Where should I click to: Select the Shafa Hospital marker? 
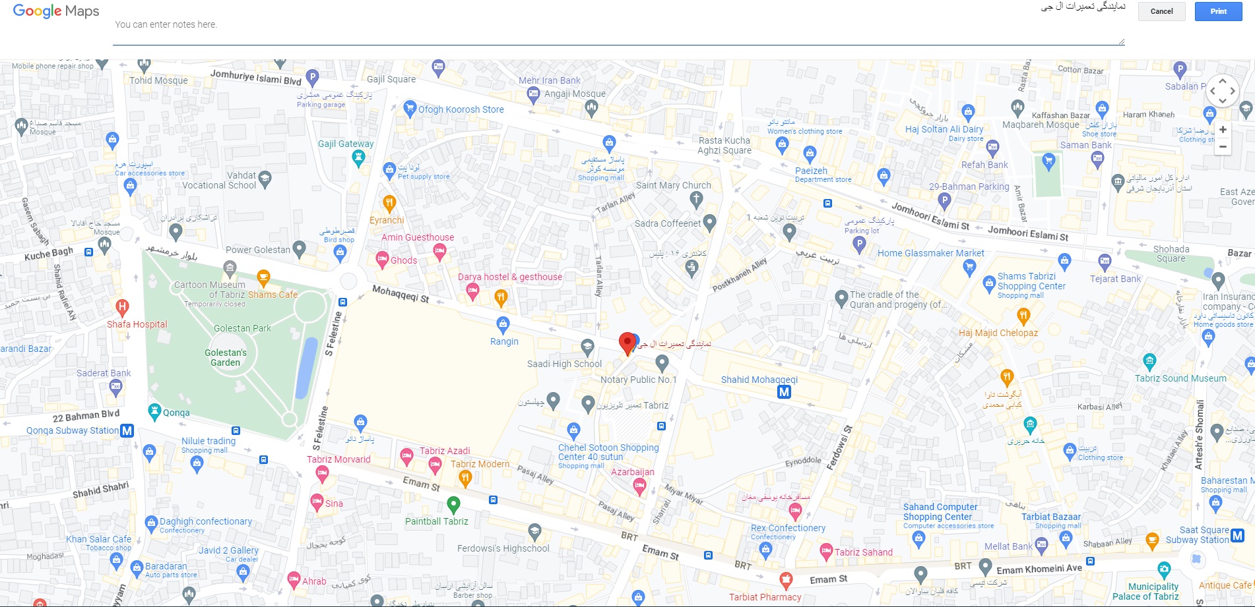(x=122, y=306)
